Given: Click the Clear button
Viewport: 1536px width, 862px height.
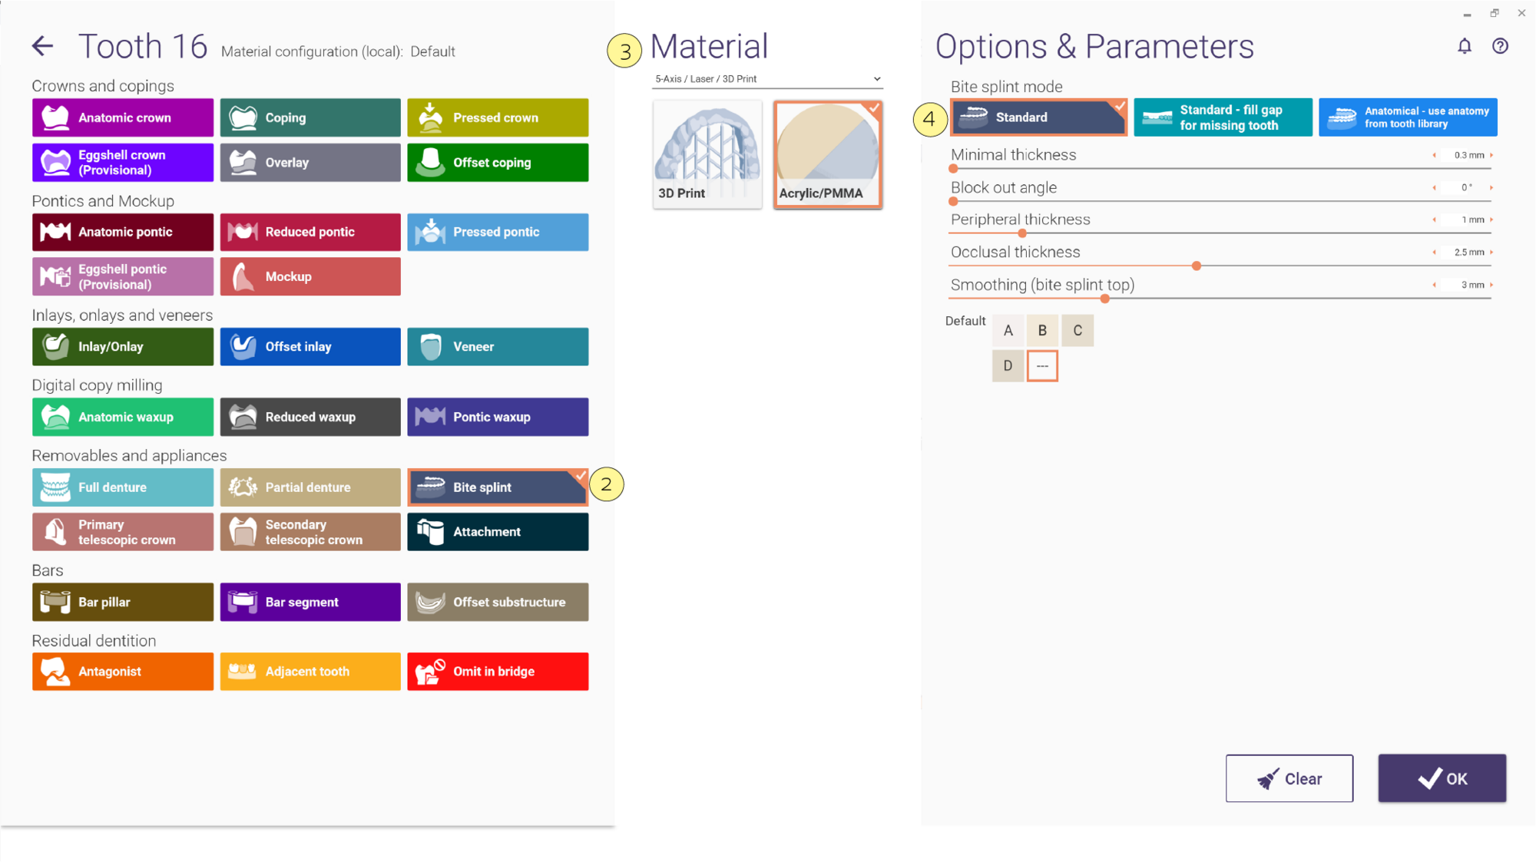Looking at the screenshot, I should click(x=1289, y=778).
